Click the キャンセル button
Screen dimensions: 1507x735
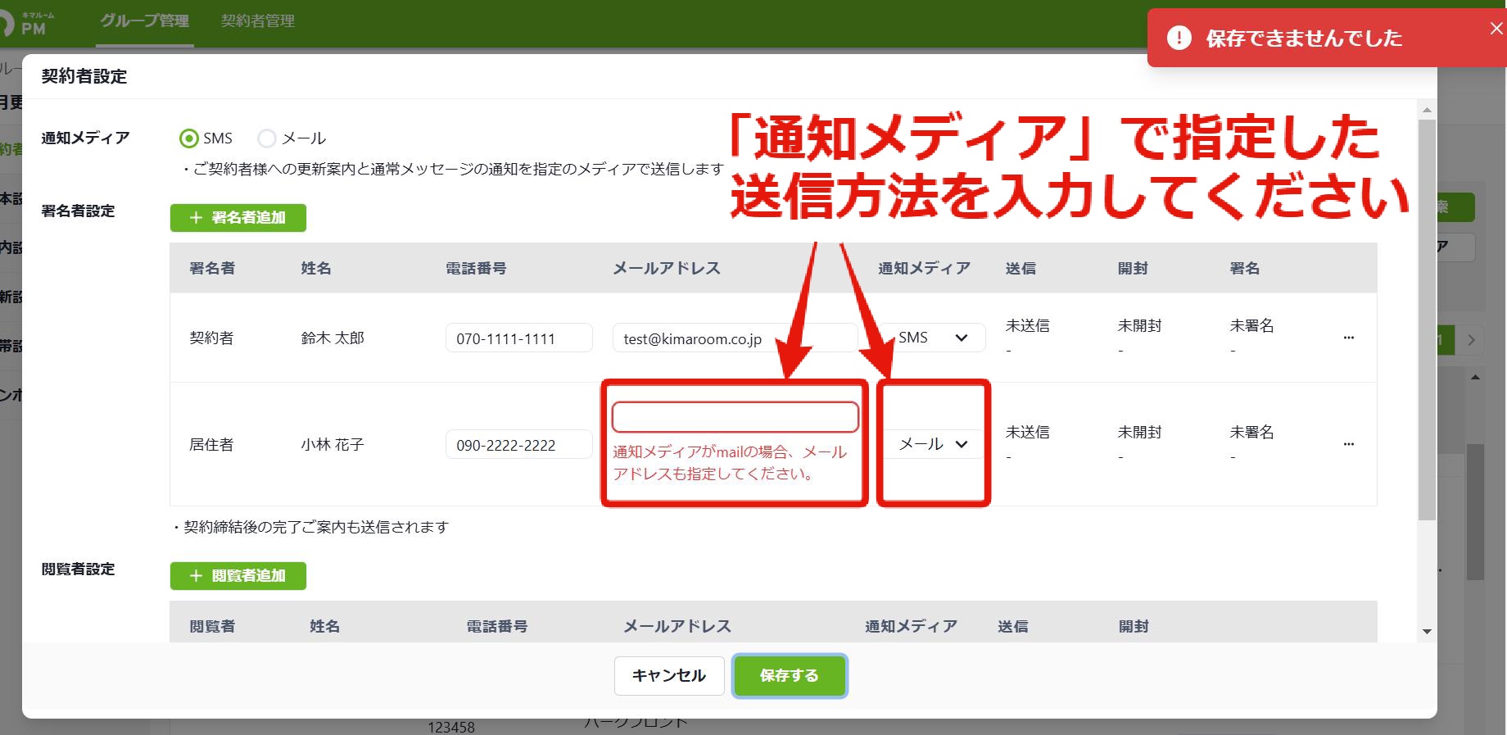point(669,676)
